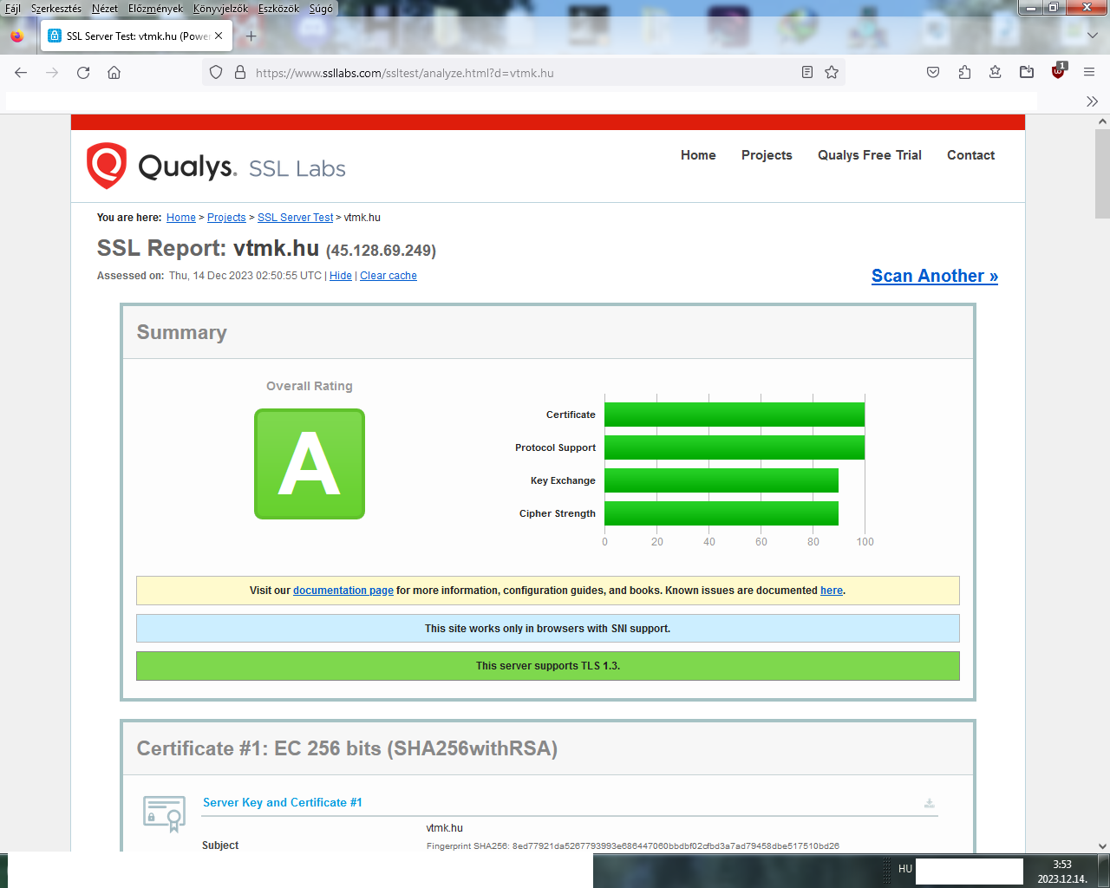1110x888 pixels.
Task: Click the Server Key and Certificate #1 heading
Action: [283, 803]
